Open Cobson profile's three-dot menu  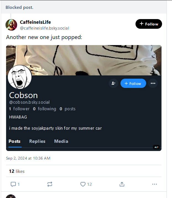(x=153, y=84)
